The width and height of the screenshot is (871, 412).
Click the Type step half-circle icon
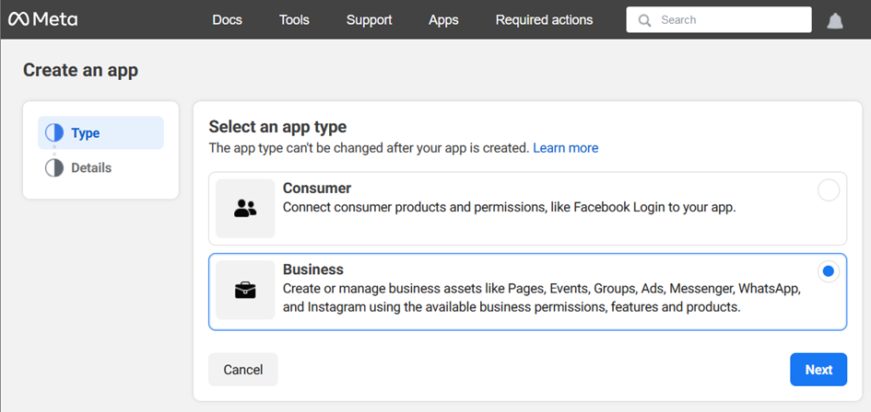(x=54, y=132)
